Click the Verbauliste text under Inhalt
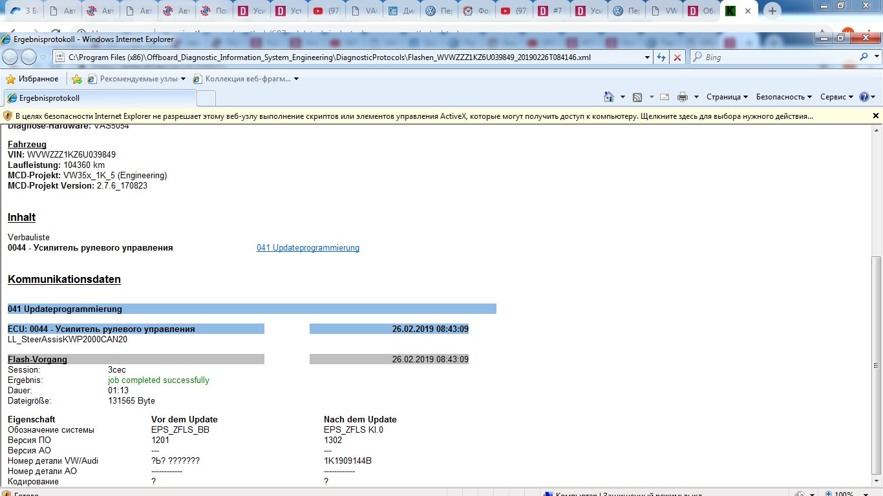Image resolution: width=883 pixels, height=496 pixels. (28, 237)
